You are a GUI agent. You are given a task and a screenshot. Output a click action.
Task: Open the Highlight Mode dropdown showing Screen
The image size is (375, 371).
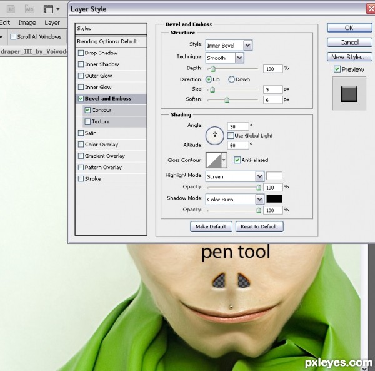coord(235,176)
